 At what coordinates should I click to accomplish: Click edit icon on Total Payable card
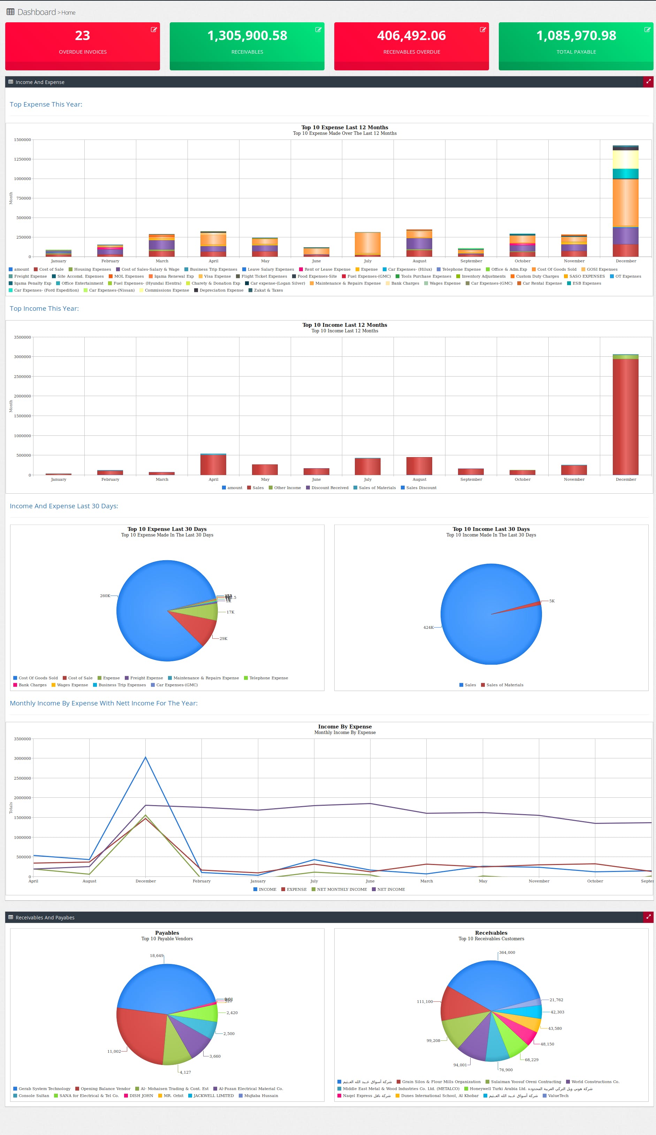(647, 30)
